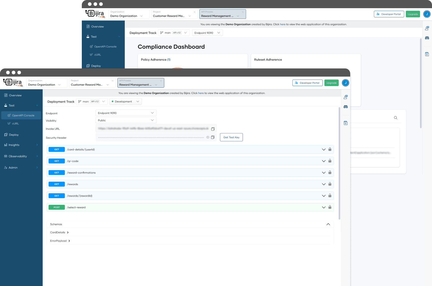The height and width of the screenshot is (286, 432).
Task: Copy the Invoke URL with copy icon
Action: [213, 129]
